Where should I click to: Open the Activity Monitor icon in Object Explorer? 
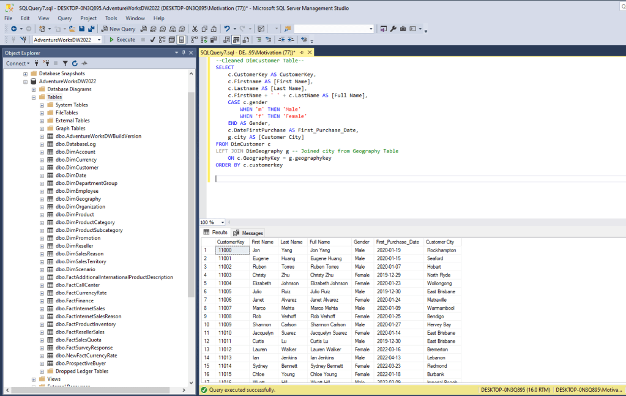(84, 63)
